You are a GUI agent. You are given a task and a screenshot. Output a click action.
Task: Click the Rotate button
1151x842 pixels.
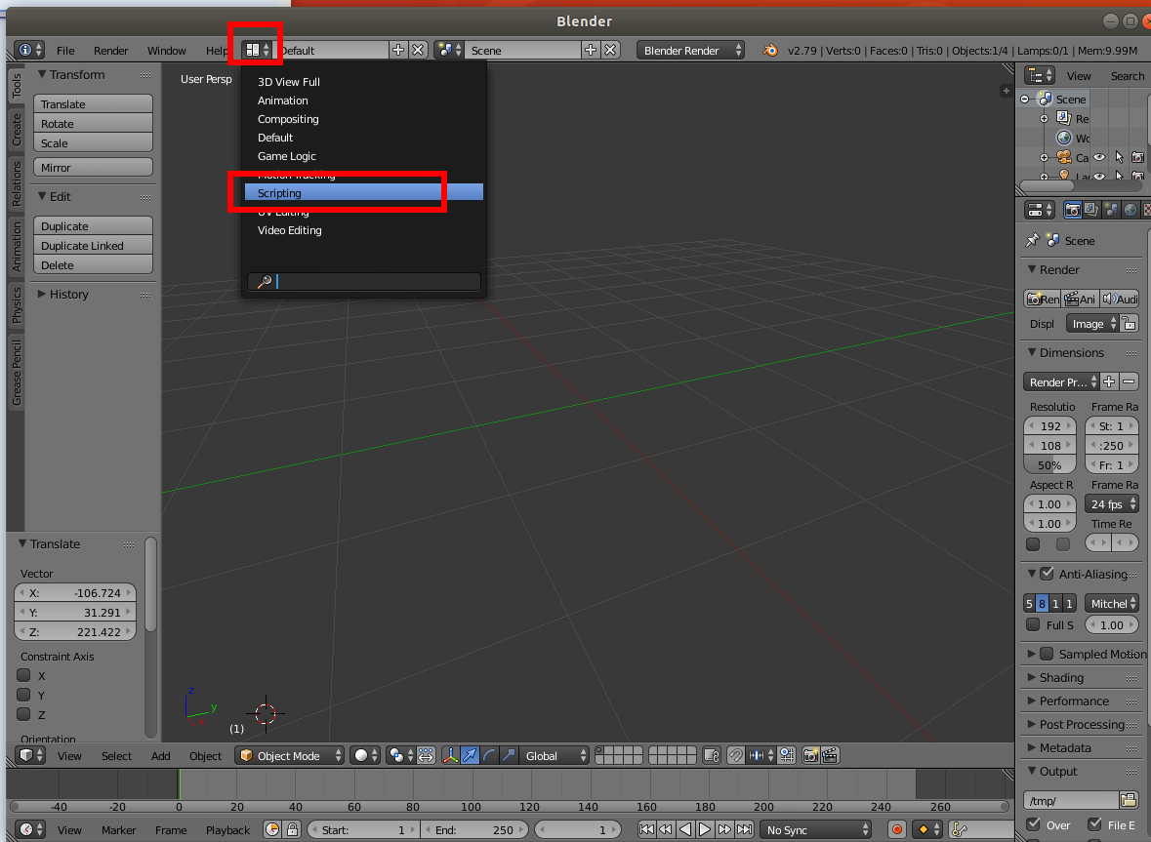click(93, 123)
